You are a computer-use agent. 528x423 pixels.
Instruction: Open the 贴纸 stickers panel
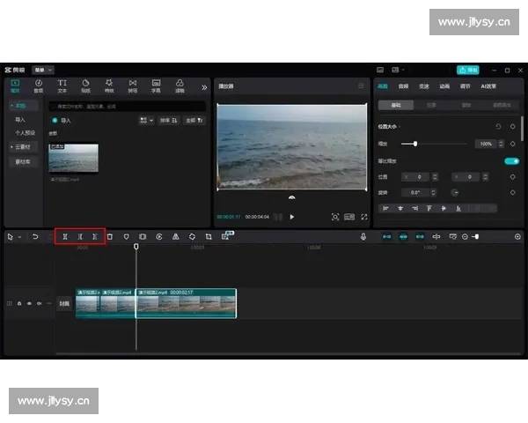pos(86,85)
